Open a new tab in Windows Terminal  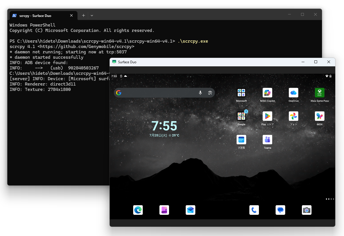click(x=83, y=16)
